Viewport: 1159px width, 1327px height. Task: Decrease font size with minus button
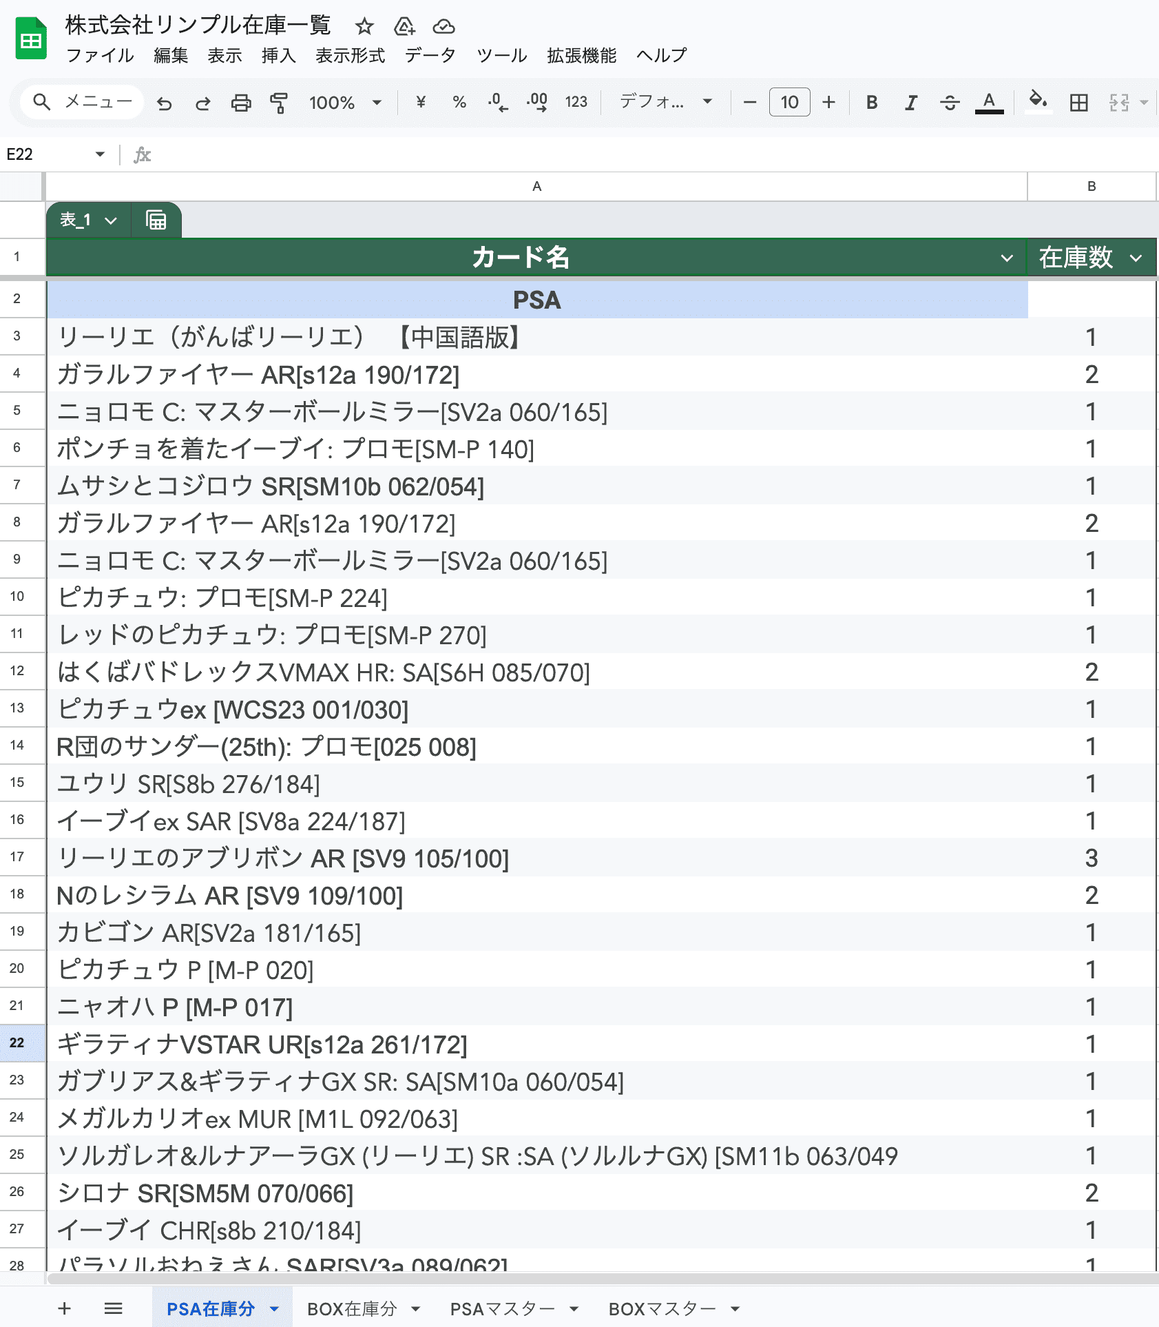click(750, 103)
